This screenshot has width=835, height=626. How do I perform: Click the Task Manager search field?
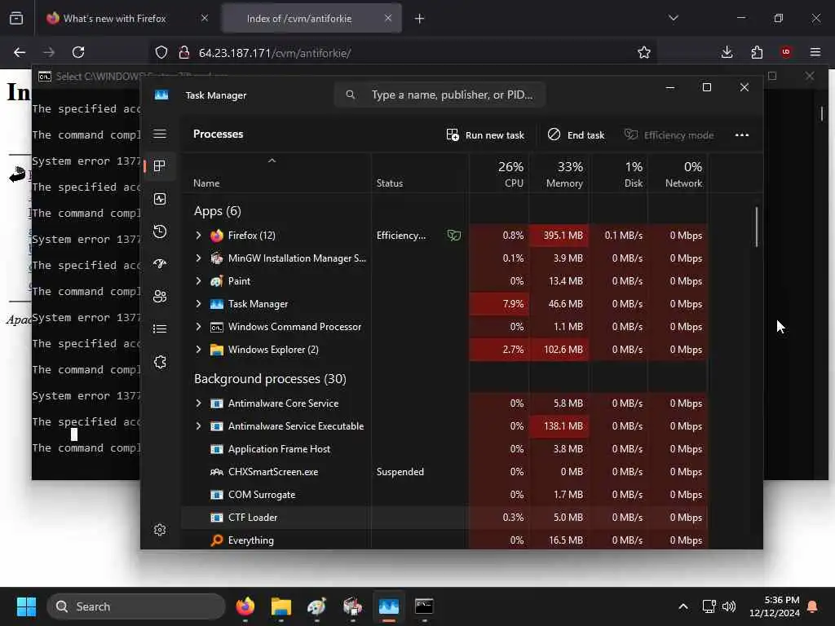coord(440,95)
